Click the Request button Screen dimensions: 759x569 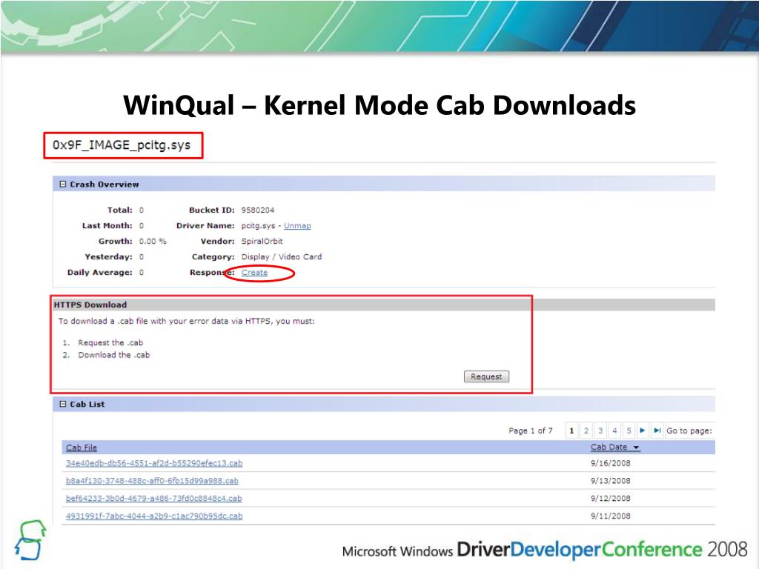coord(486,376)
